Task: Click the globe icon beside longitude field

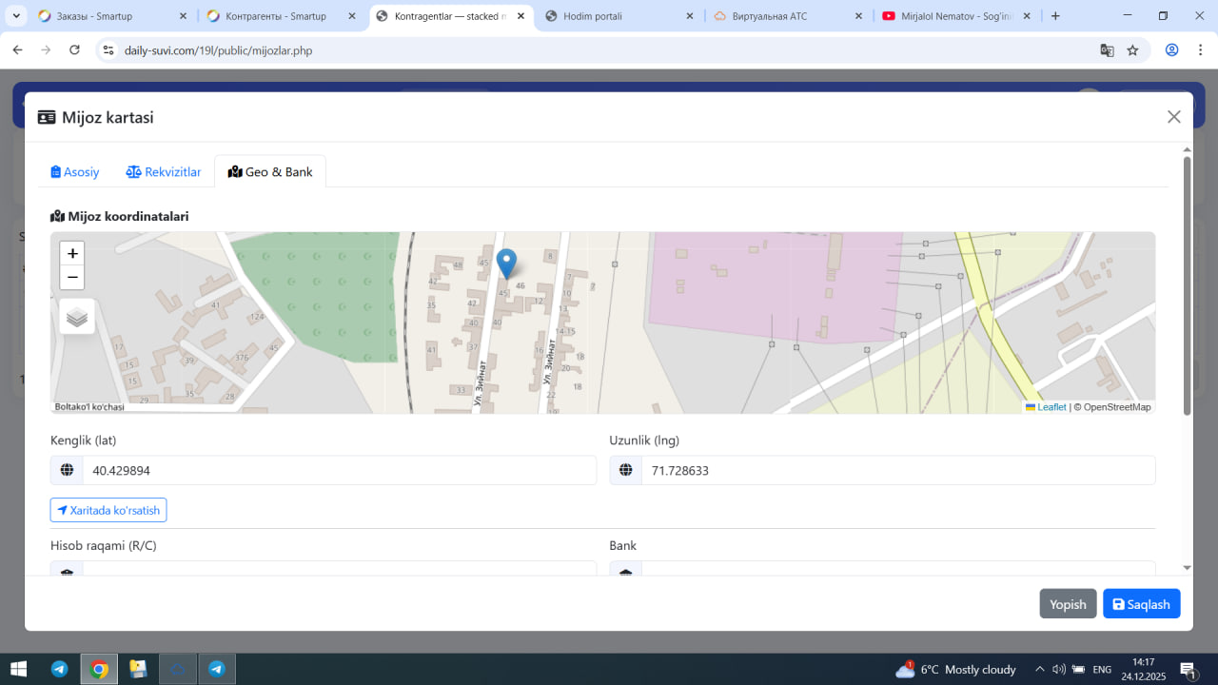Action: click(625, 470)
